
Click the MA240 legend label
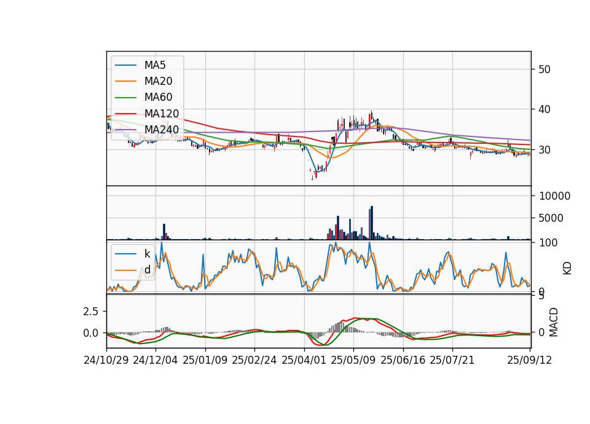[162, 130]
